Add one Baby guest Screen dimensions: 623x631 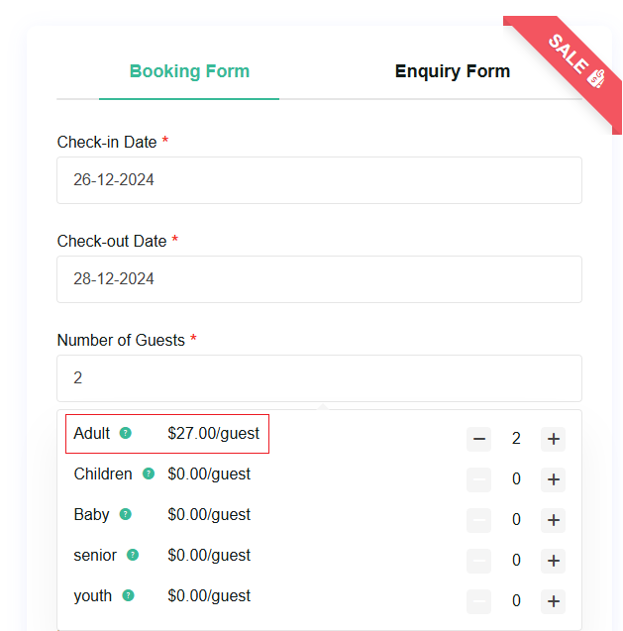tap(553, 520)
